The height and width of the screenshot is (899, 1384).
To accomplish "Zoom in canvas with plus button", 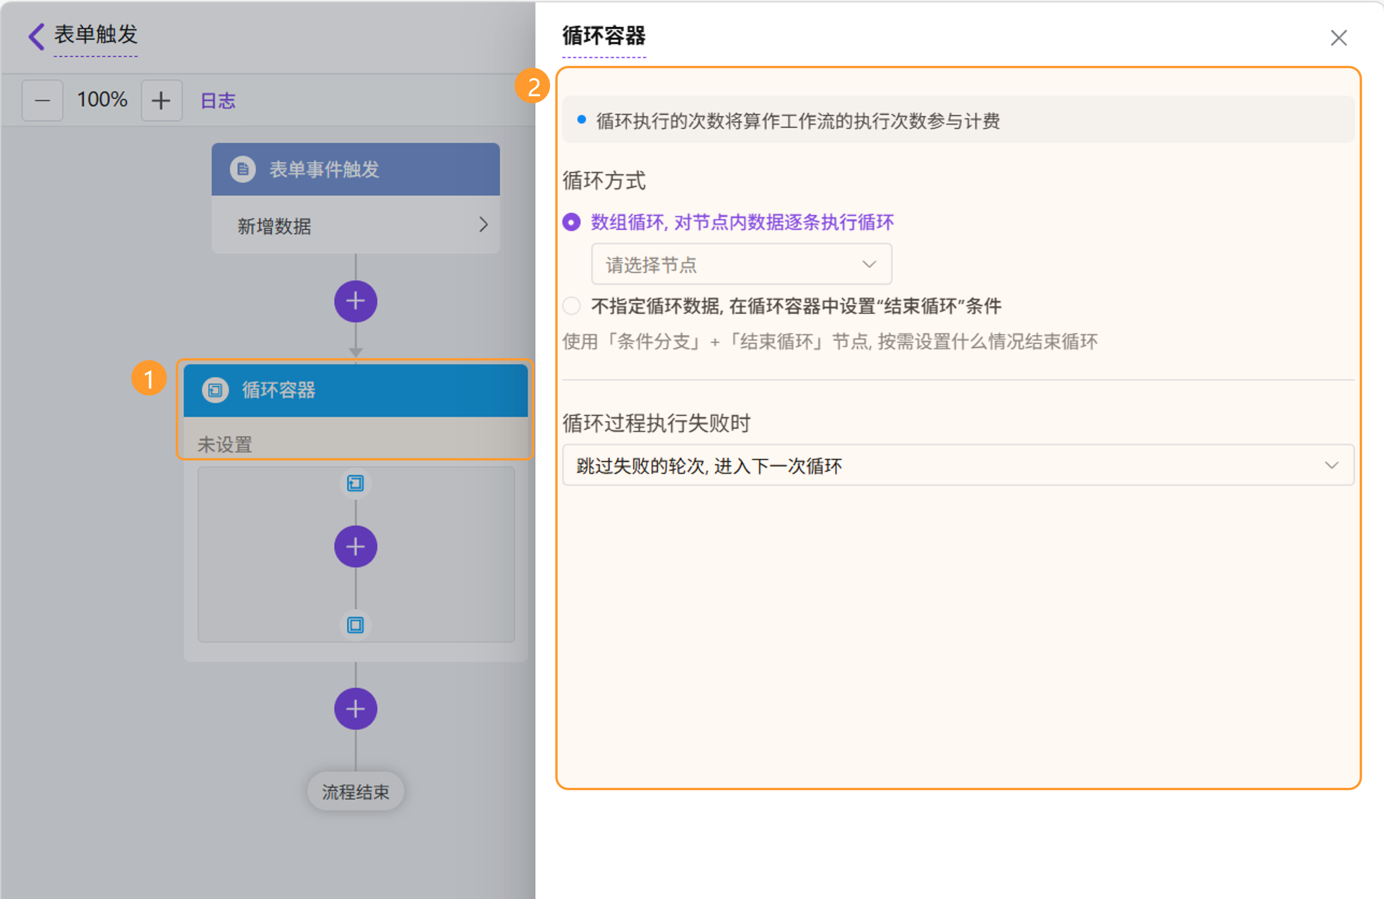I will tap(161, 100).
